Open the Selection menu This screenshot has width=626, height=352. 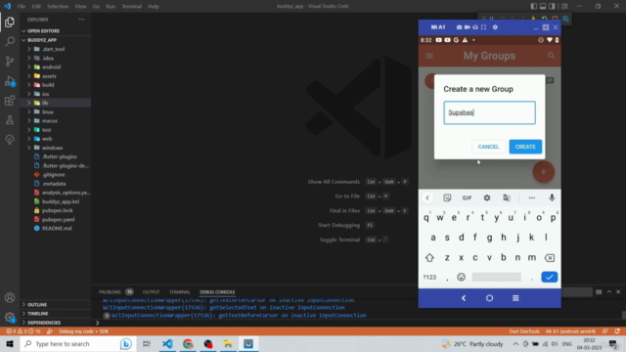click(x=58, y=7)
